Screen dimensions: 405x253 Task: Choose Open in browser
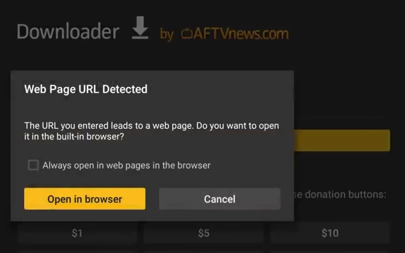coord(85,198)
